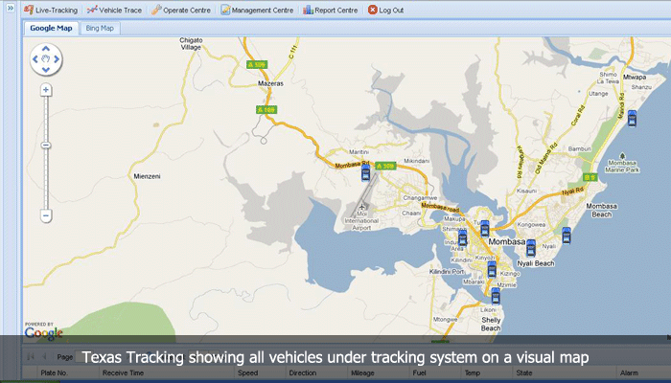Click the Mombasa city label
671x383 pixels.
tap(507, 241)
